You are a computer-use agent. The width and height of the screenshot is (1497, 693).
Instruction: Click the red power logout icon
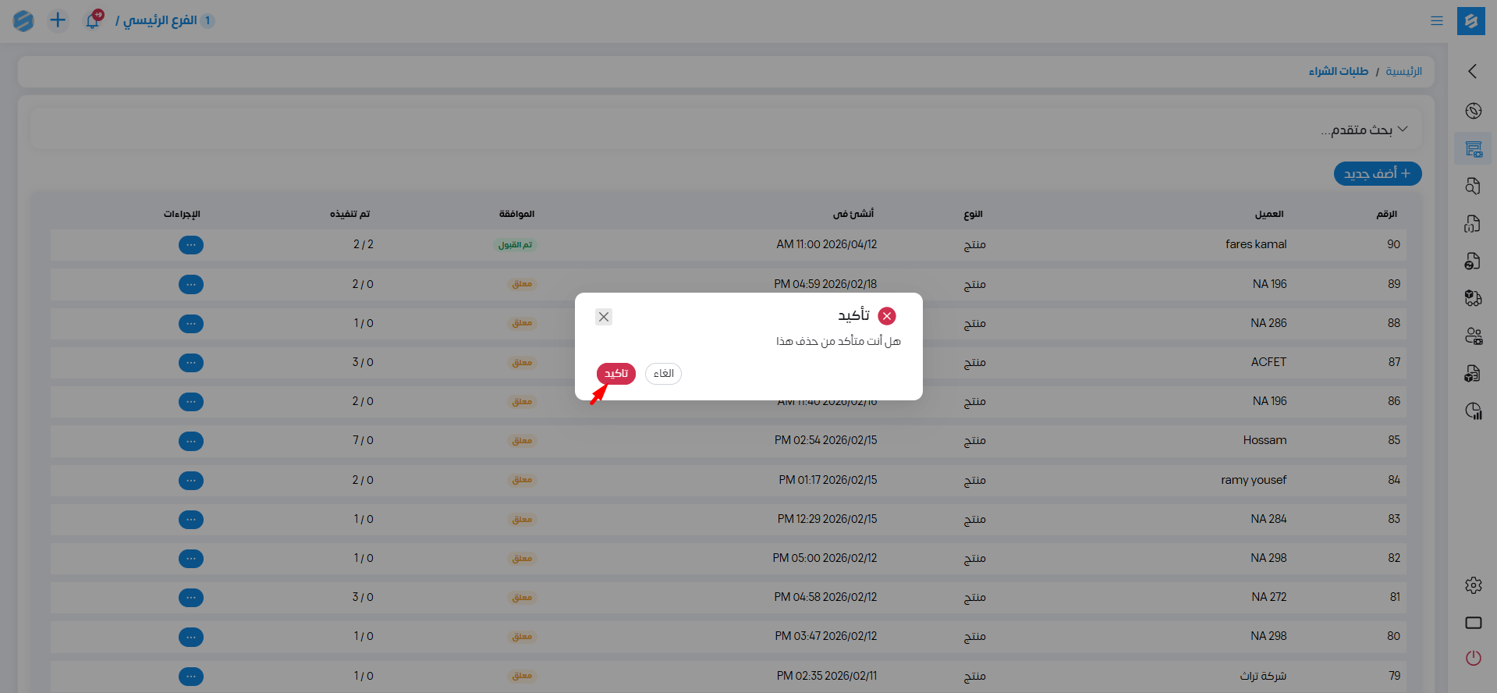click(x=1473, y=658)
